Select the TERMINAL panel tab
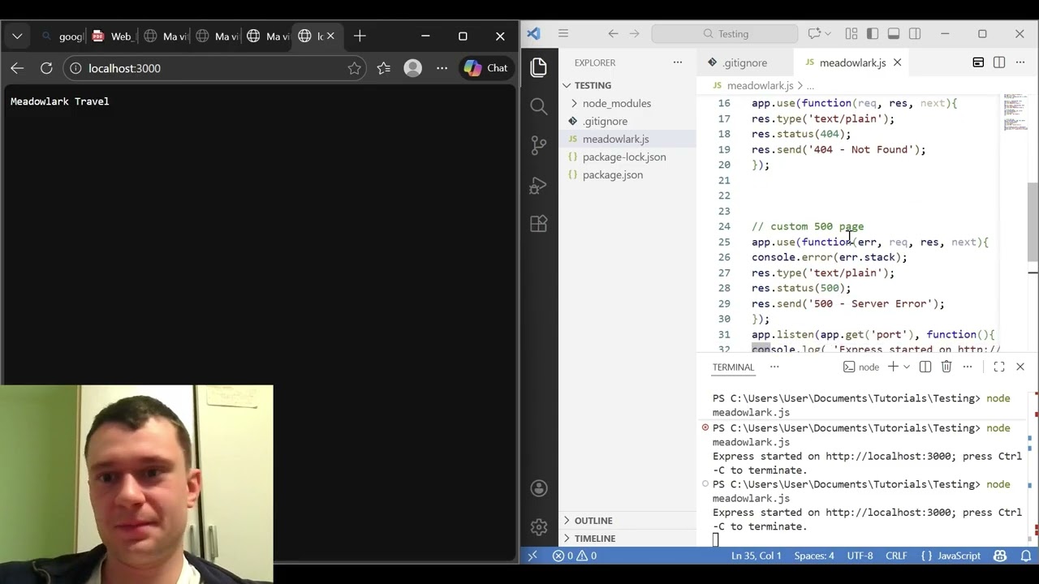This screenshot has width=1039, height=584. click(733, 367)
